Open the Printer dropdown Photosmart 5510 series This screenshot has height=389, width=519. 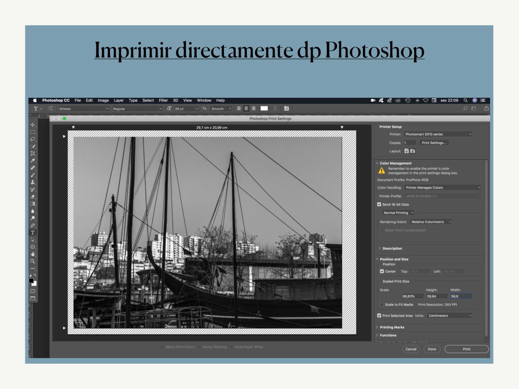click(438, 134)
